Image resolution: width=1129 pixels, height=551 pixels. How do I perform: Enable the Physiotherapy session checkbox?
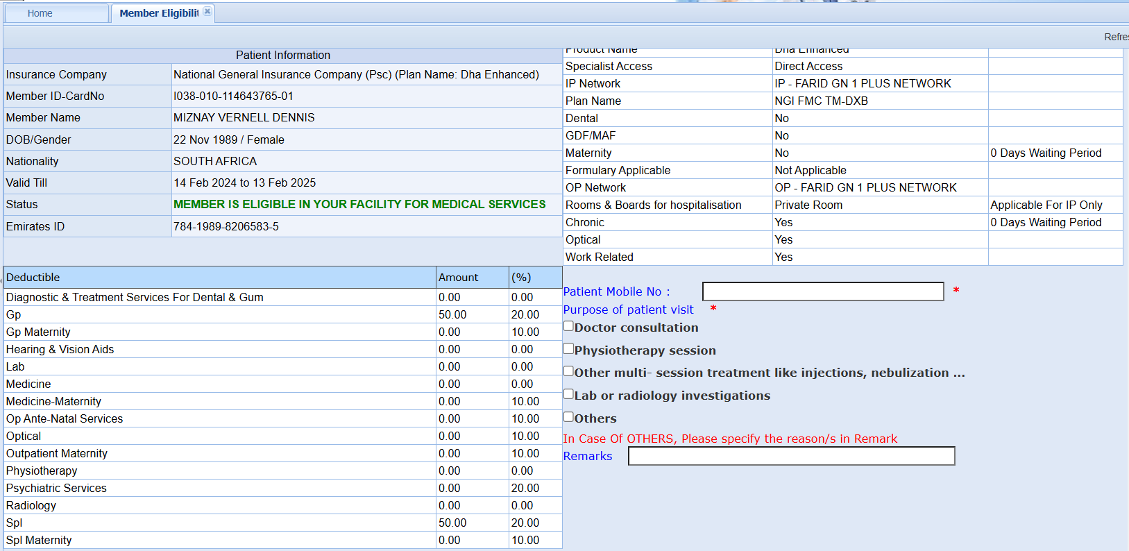click(x=568, y=349)
